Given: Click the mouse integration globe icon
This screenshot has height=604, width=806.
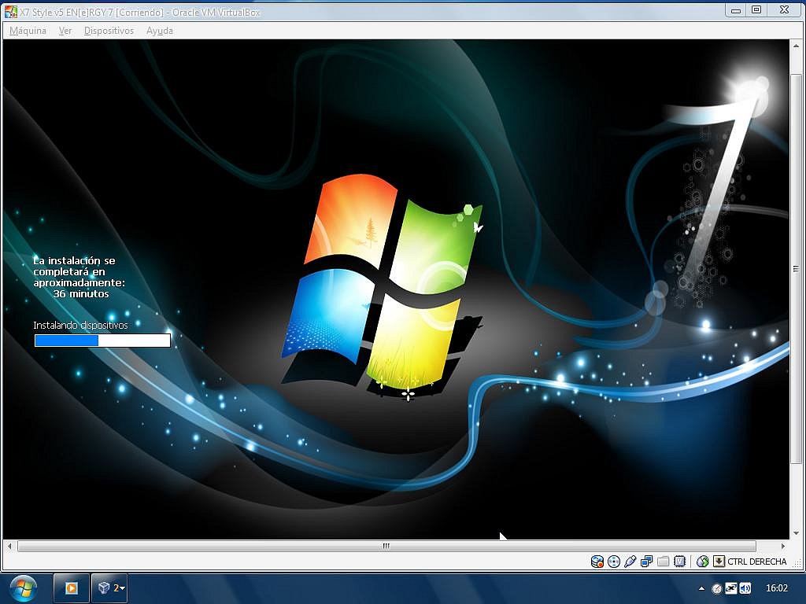Looking at the screenshot, I should pyautogui.click(x=703, y=562).
